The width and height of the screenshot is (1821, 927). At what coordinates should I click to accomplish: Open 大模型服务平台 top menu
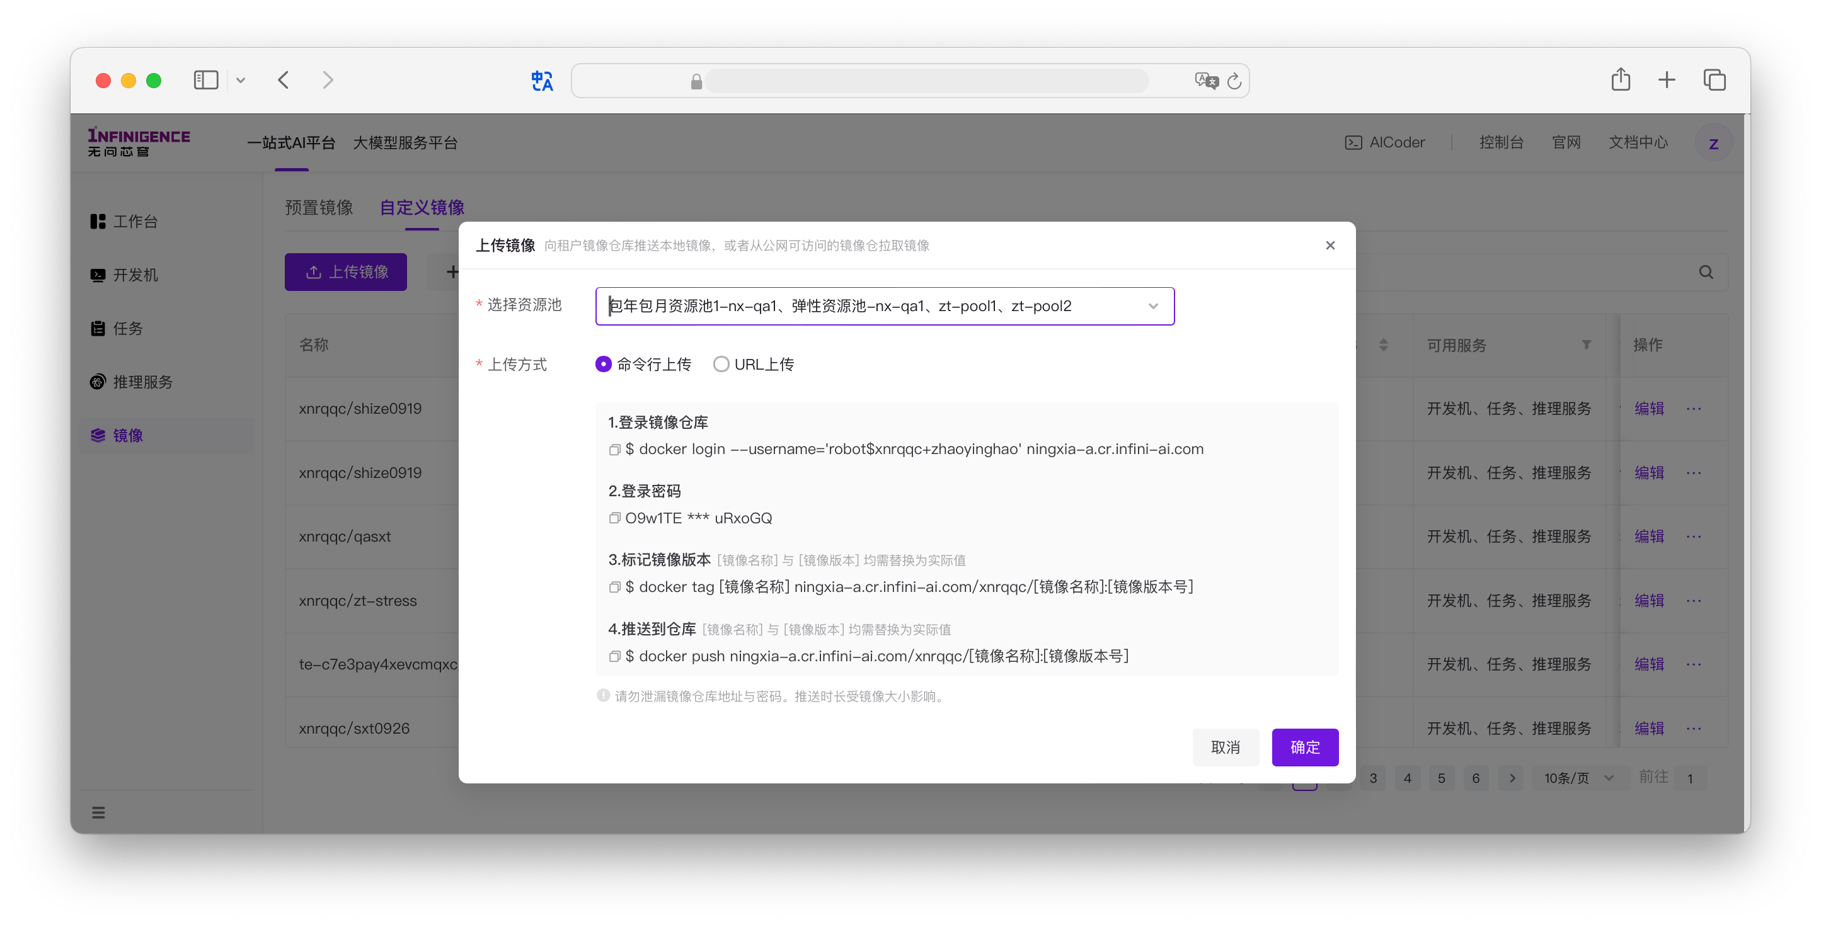[405, 143]
